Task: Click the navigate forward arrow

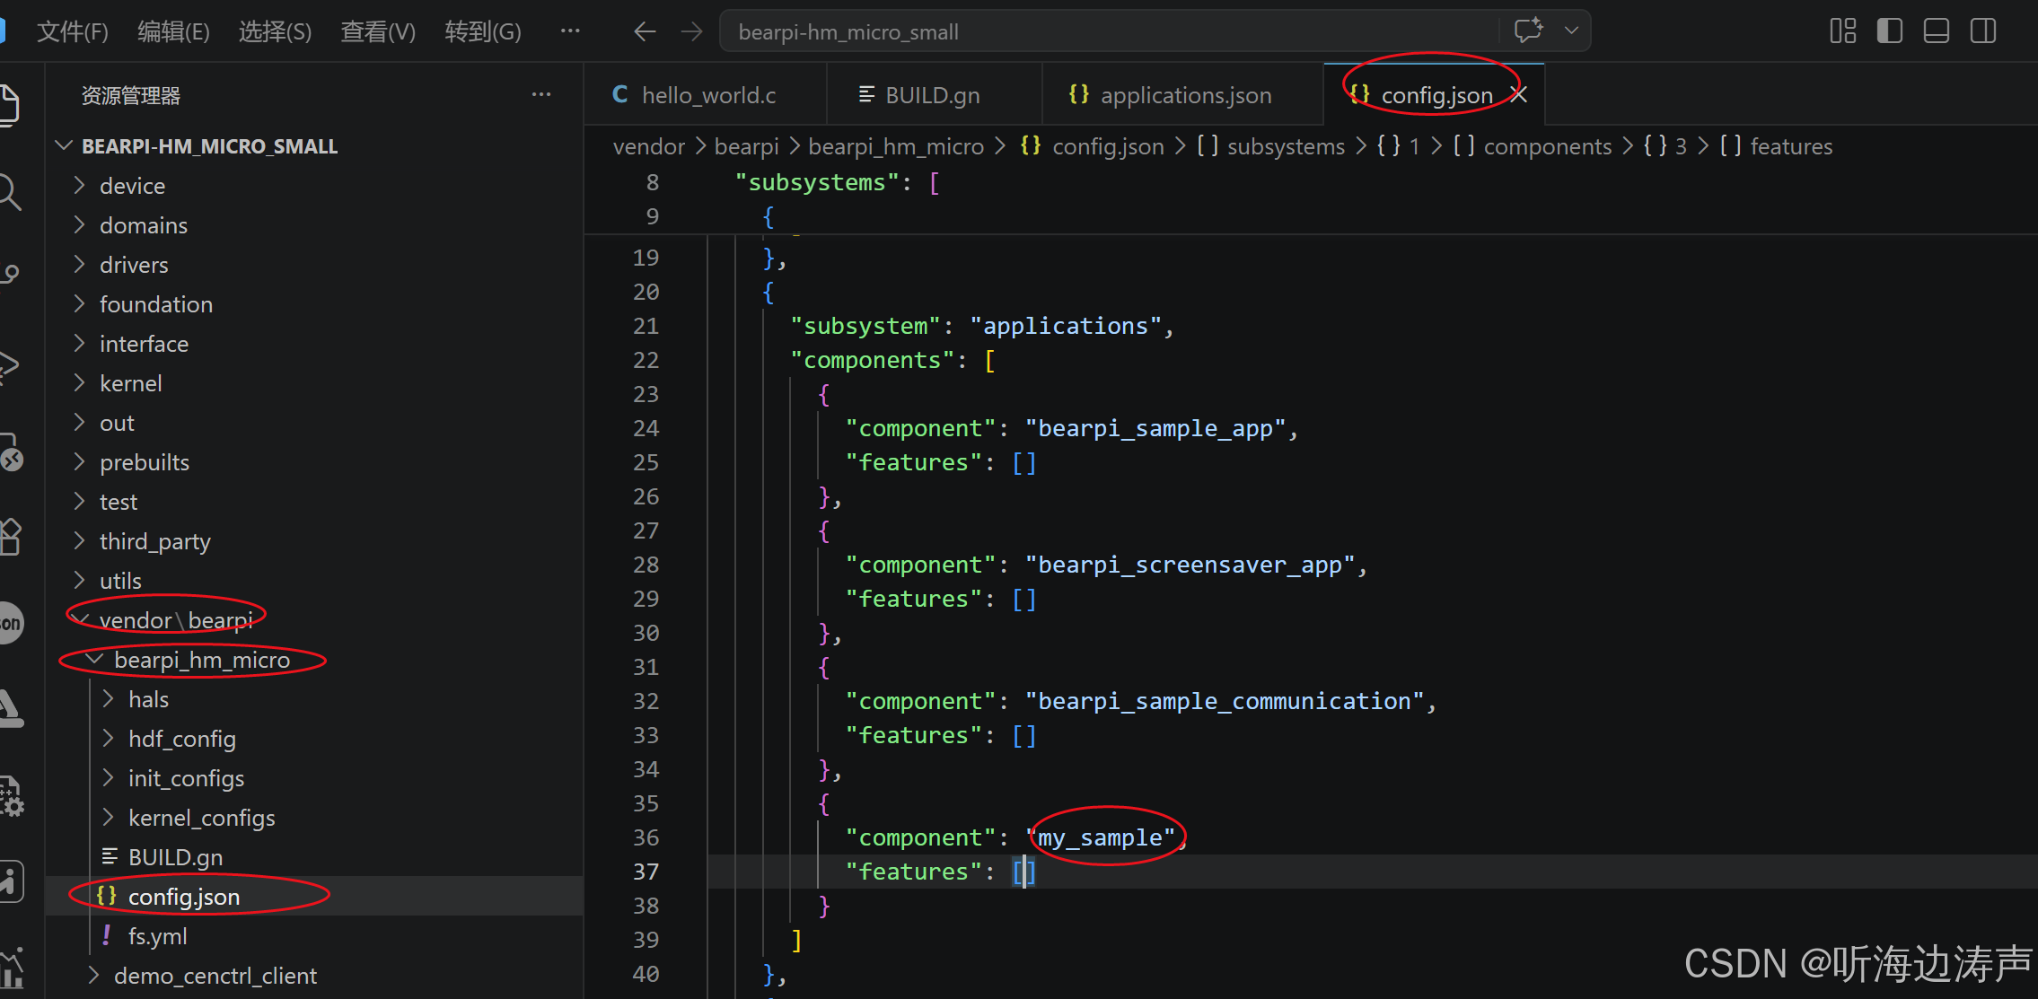Action: point(691,32)
